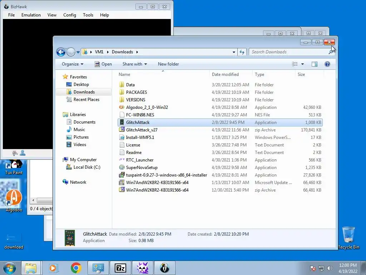The image size is (366, 275).
Task: Open the BizHawk Config menu
Action: (x=70, y=15)
